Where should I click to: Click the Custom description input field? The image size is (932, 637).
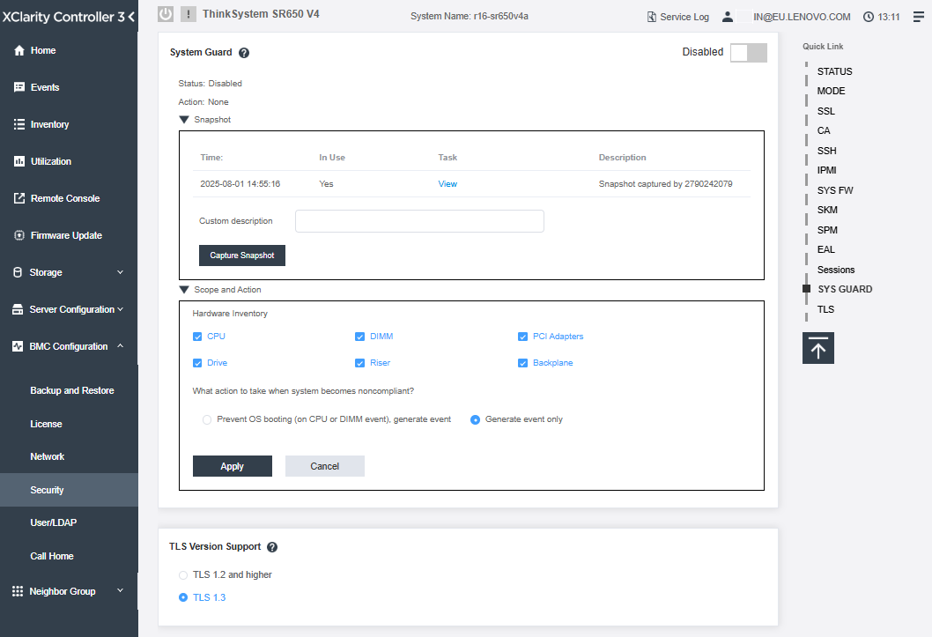[419, 221]
